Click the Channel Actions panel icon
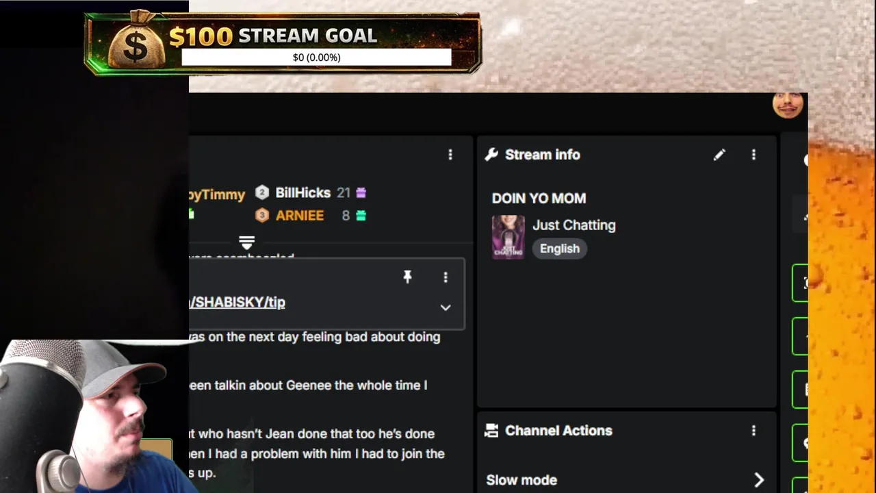This screenshot has width=876, height=493. point(491,431)
